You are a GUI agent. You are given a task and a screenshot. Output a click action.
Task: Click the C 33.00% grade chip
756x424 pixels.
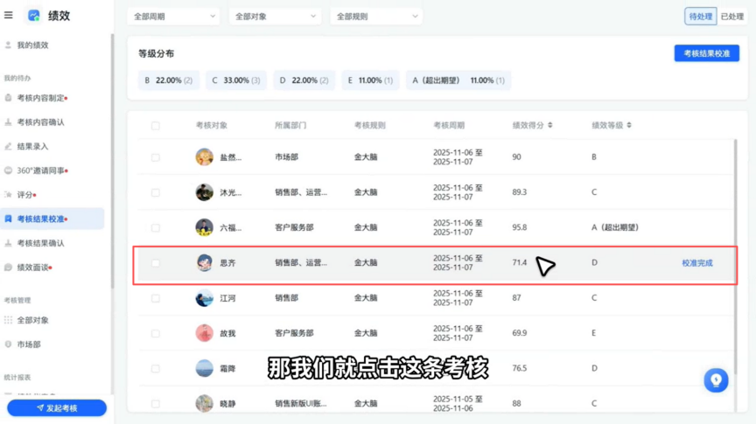coord(236,80)
